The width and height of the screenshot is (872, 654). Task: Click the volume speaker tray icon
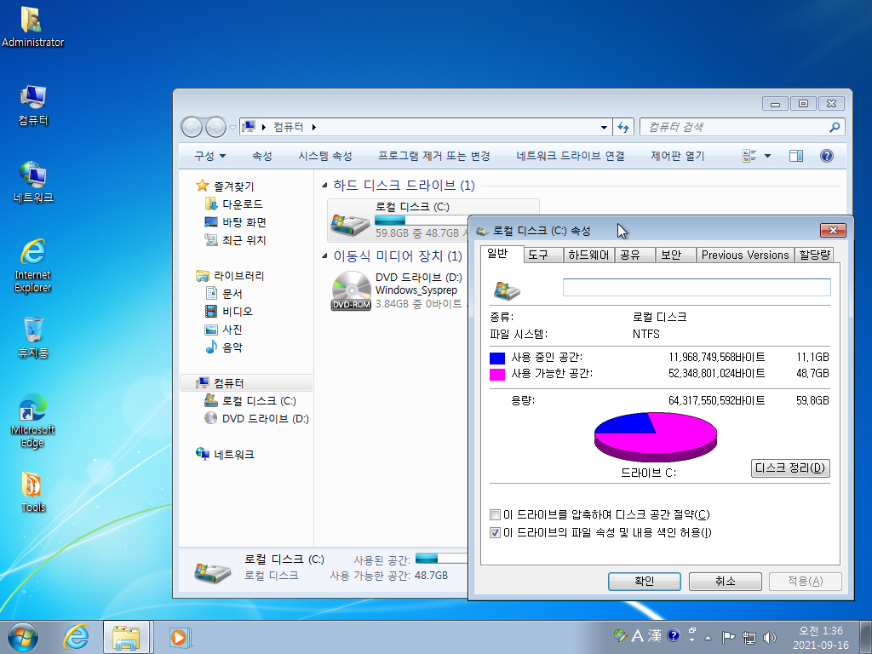[x=770, y=637]
